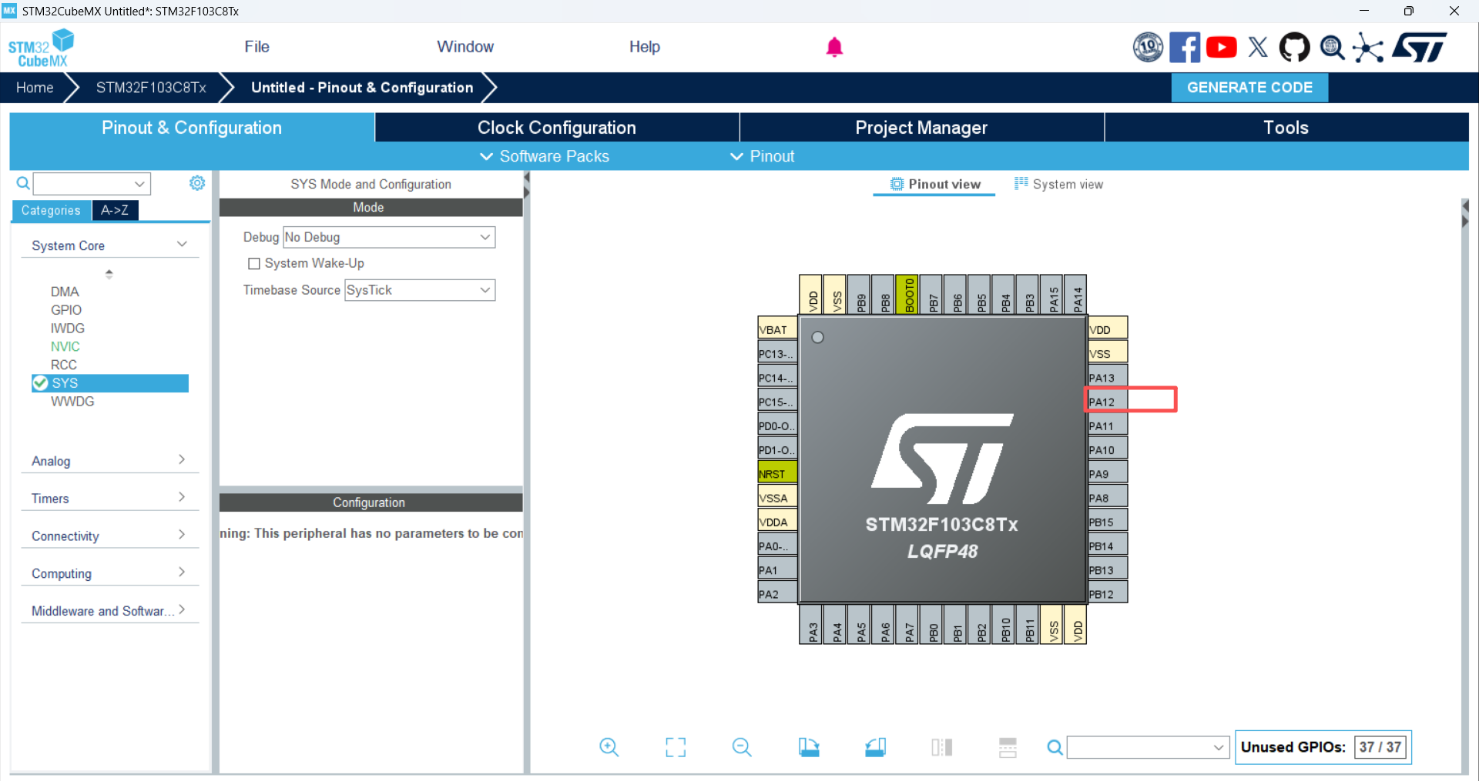Expand the Analog category
This screenshot has width=1479, height=781.
[x=109, y=461]
